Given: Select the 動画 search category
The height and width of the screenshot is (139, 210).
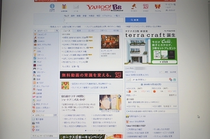Looking at the screenshot, I should 79,16.
